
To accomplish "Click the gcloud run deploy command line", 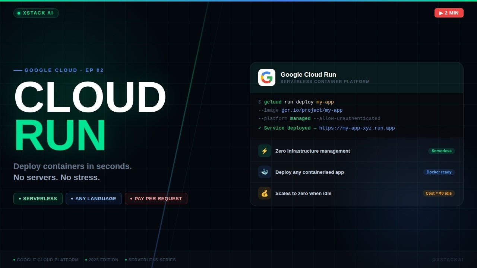I will 296,102.
